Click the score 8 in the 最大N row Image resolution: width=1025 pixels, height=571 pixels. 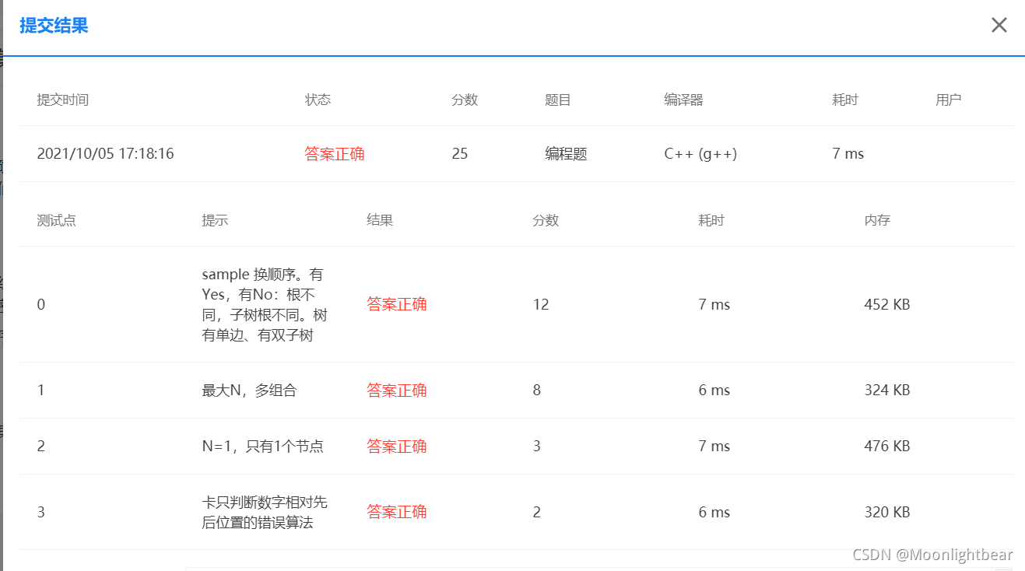537,391
